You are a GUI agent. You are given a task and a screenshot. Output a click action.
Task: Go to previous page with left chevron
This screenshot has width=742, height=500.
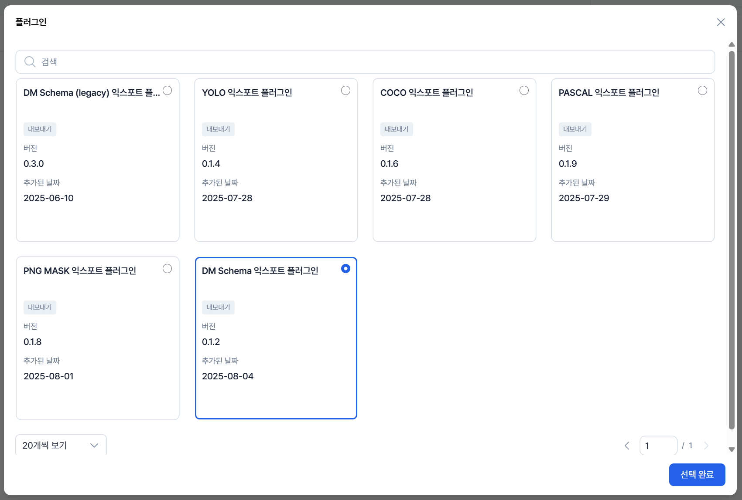pos(627,446)
